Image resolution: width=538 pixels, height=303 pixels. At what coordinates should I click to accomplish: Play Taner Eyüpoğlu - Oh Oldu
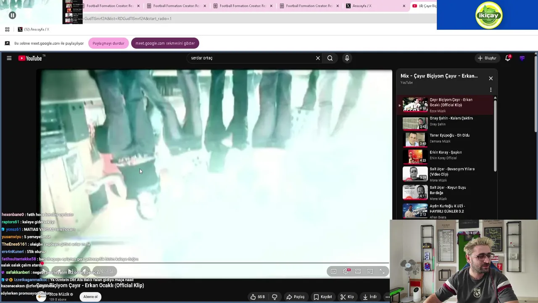pos(446,139)
